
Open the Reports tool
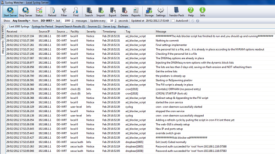(x=136, y=12)
